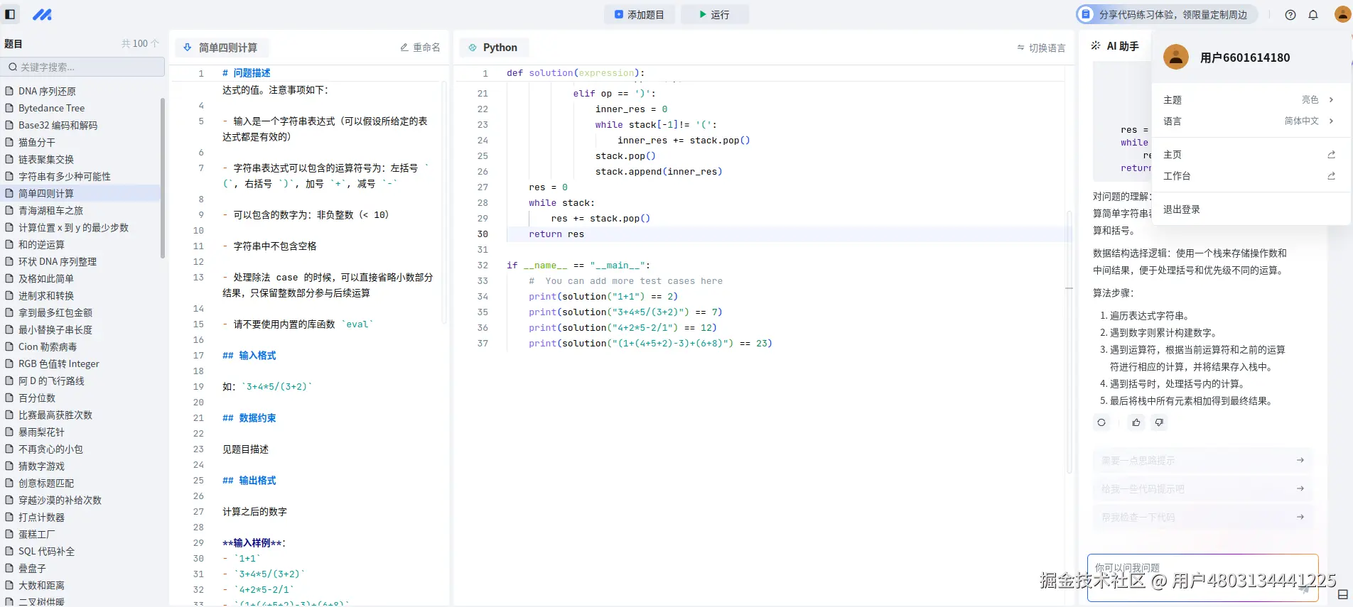Open problem 环状 DNA 序列整理
This screenshot has width=1353, height=607.
tap(58, 261)
